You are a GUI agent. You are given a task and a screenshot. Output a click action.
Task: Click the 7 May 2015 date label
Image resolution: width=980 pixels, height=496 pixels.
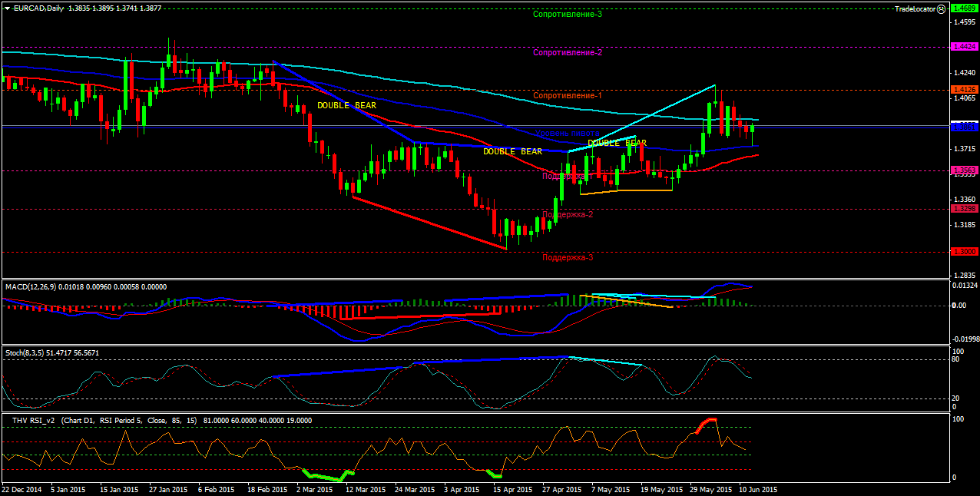click(x=609, y=489)
